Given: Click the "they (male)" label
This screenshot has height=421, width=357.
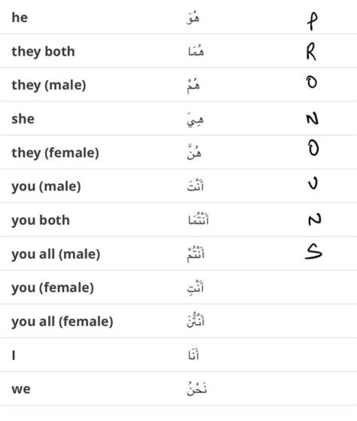Looking at the screenshot, I should point(49,85).
